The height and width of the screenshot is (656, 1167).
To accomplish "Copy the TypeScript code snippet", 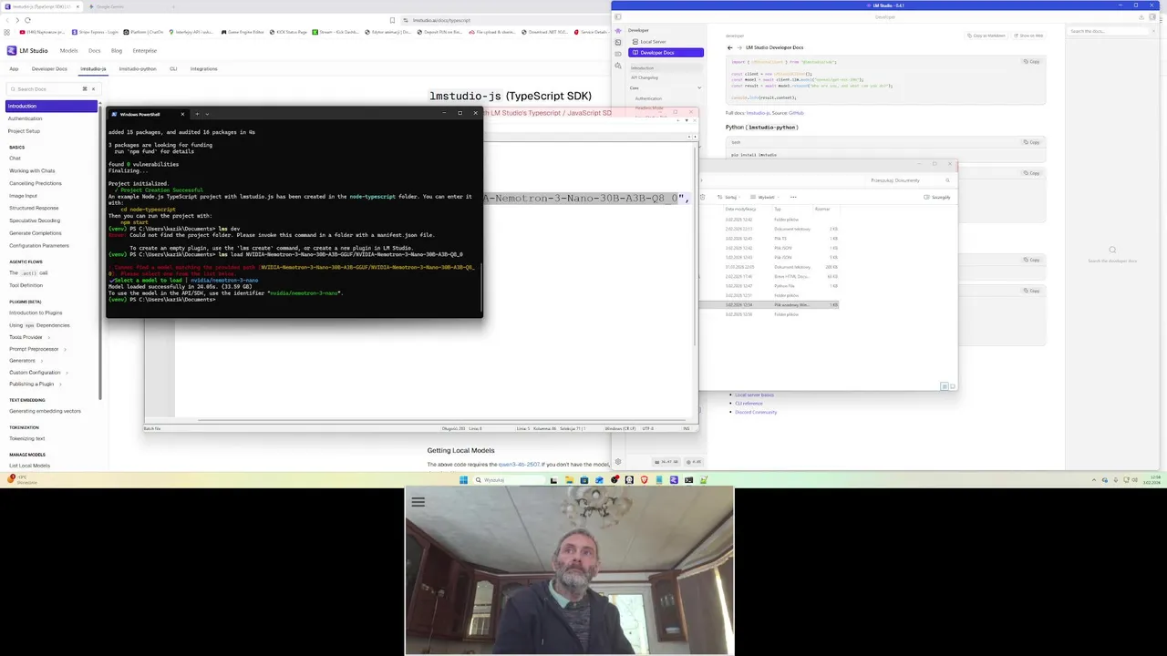I will (x=1031, y=62).
